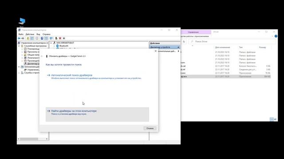Select Управление дисками tree item
284x159 pixels.
[x=32, y=70]
